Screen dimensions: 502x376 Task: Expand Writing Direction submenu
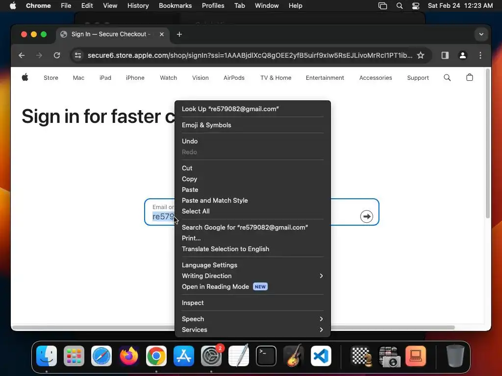click(x=252, y=276)
